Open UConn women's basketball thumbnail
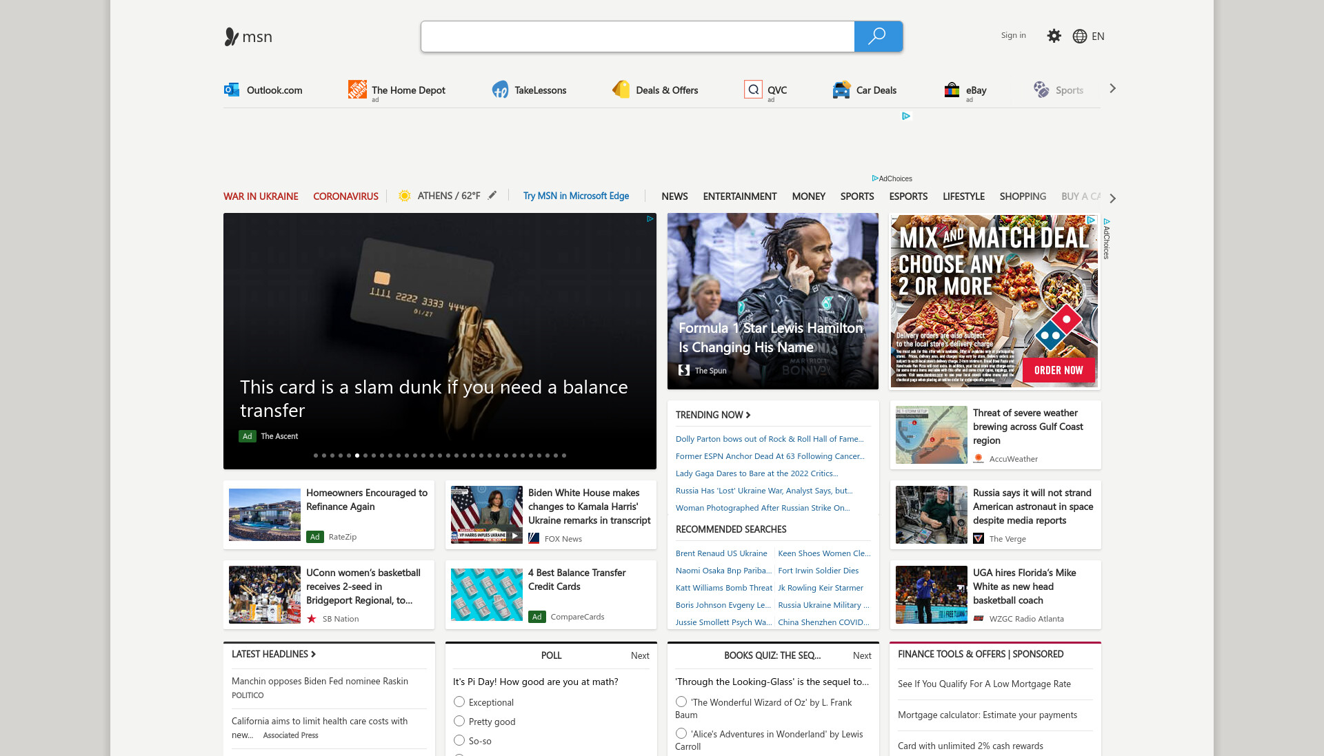The image size is (1324, 756). (x=265, y=595)
